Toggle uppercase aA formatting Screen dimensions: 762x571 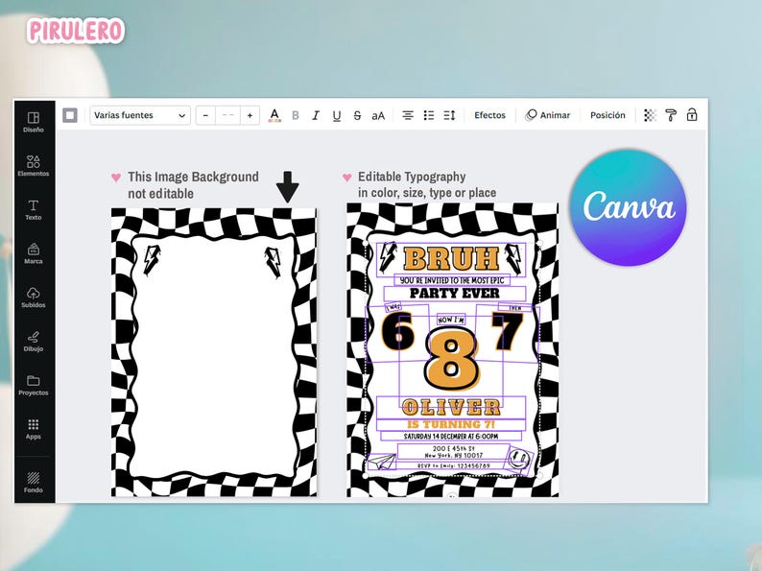[x=378, y=116]
